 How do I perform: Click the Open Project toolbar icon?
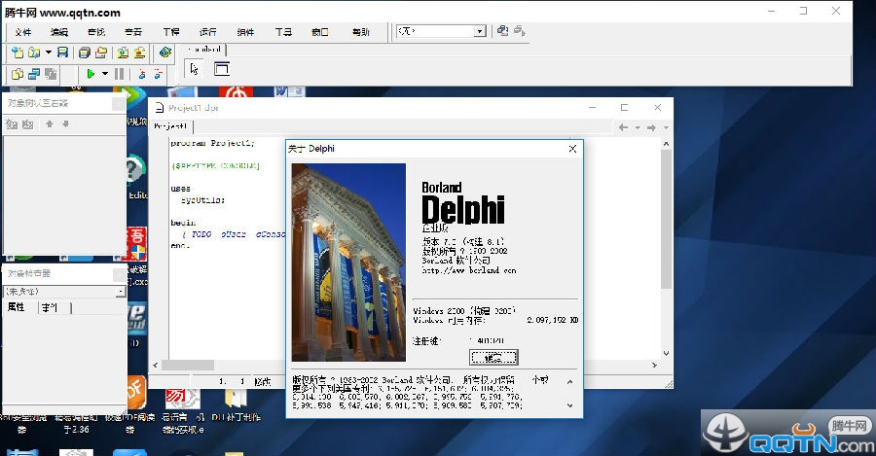click(x=101, y=53)
